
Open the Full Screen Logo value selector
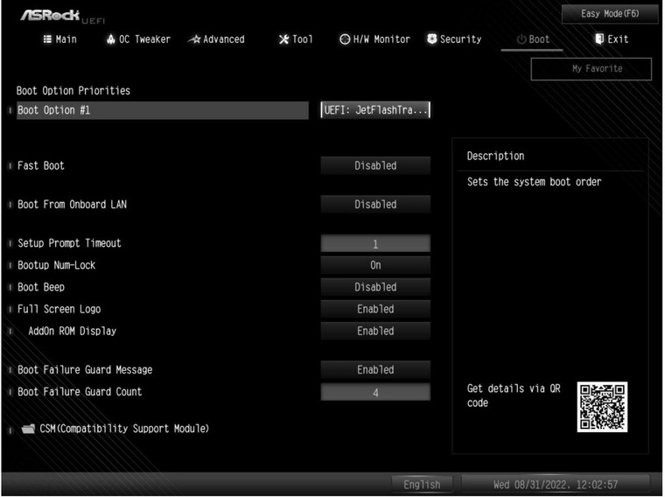point(375,309)
